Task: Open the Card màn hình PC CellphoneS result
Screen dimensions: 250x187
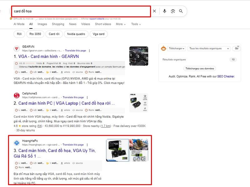Action: [67, 103]
